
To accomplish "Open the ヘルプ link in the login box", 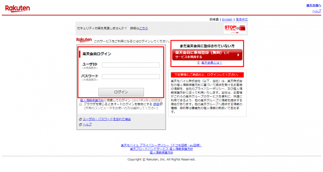I will [87, 124].
